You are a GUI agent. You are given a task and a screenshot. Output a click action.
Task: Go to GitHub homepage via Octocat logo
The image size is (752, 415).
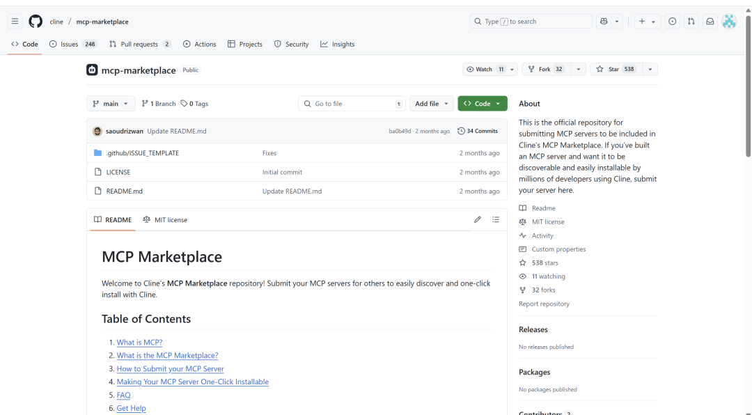36,21
